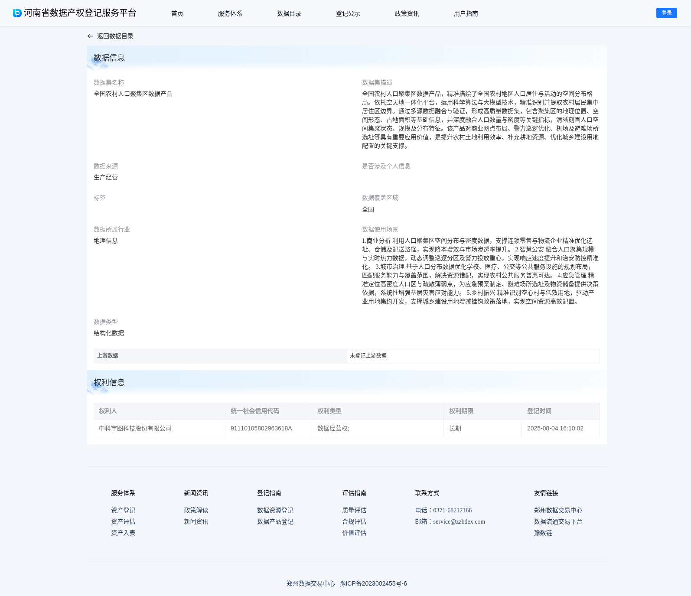Click the 全国 coverage area value
The image size is (691, 596).
coord(368,209)
